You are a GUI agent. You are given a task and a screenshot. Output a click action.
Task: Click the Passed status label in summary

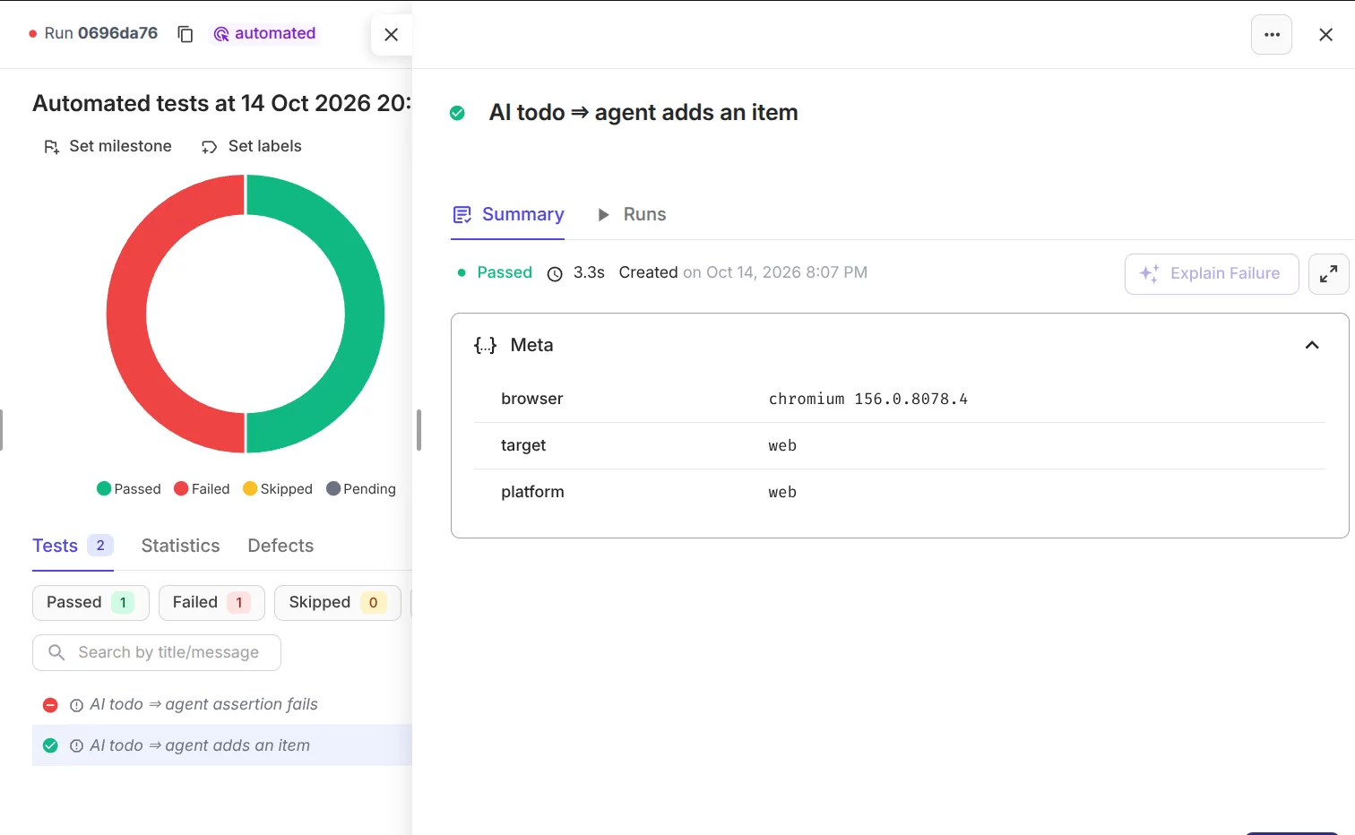[x=505, y=272]
